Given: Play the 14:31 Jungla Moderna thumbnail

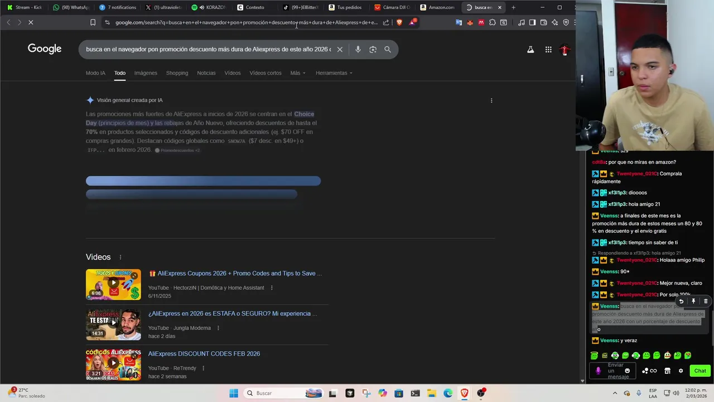Looking at the screenshot, I should pyautogui.click(x=113, y=325).
